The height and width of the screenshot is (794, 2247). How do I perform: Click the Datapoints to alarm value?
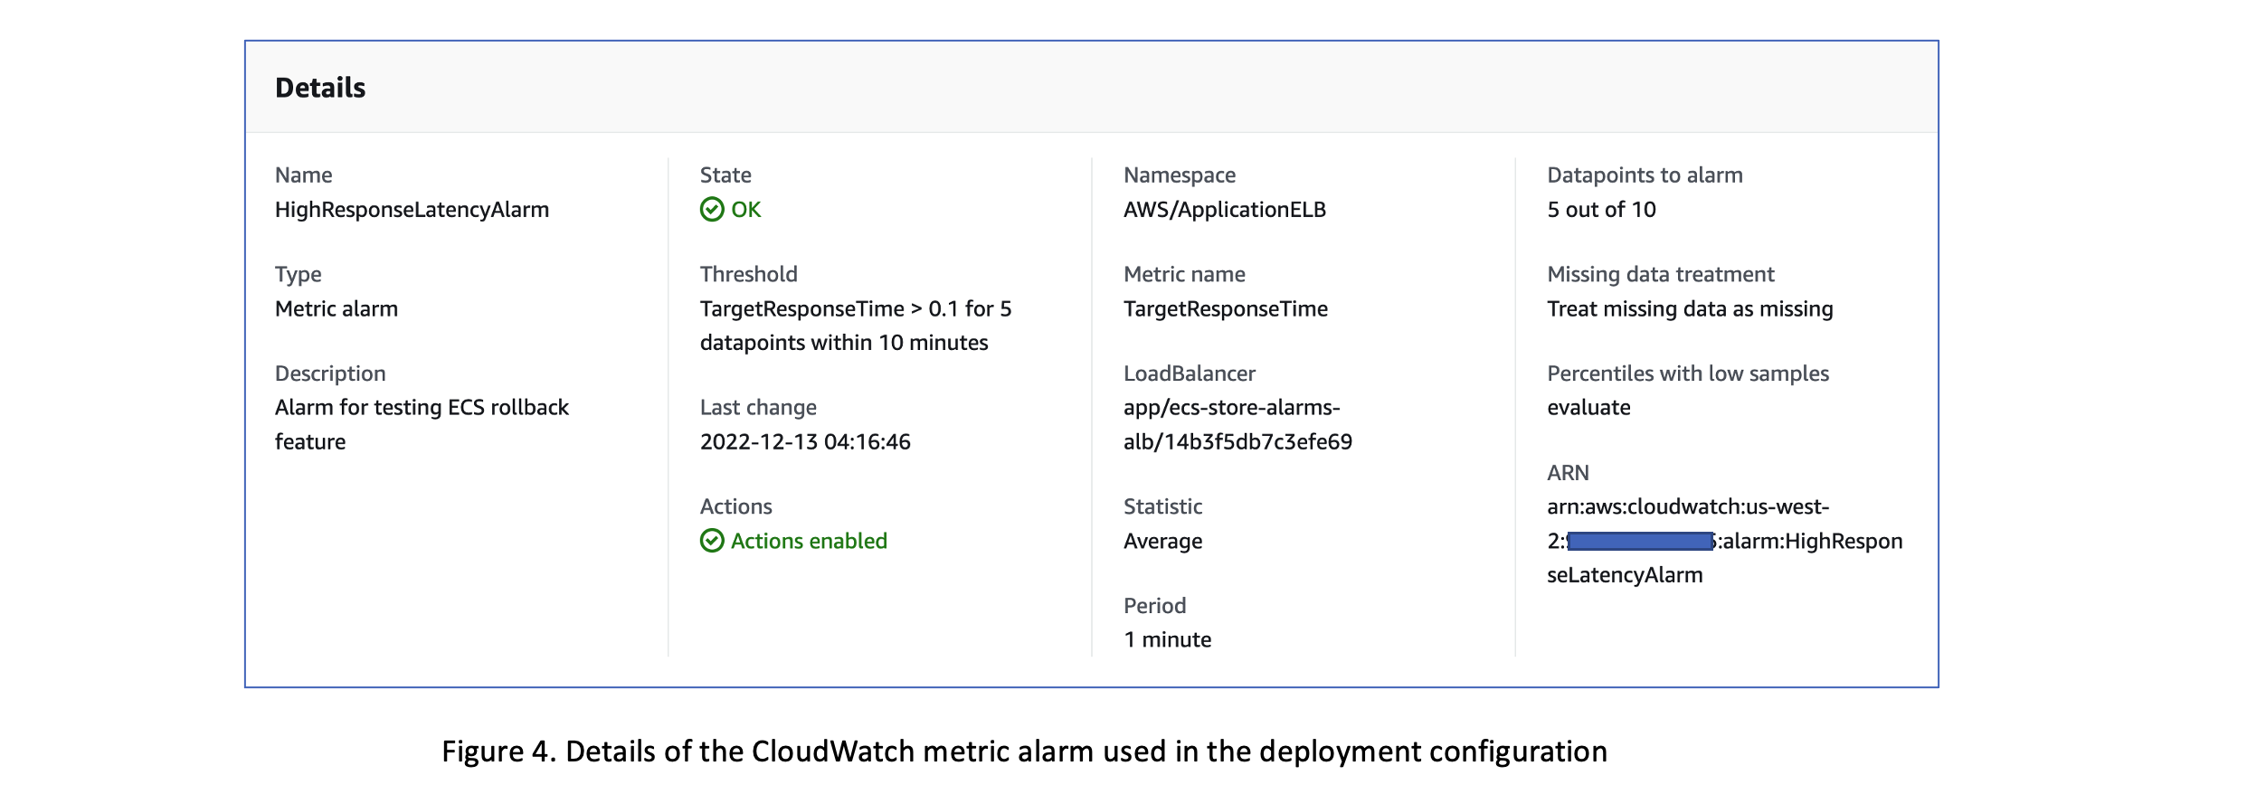[1601, 209]
